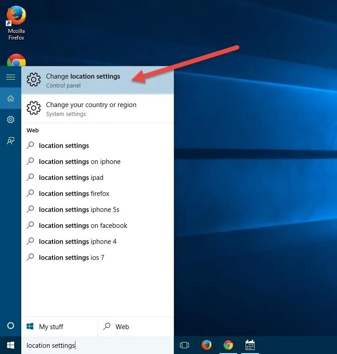Click the magnifier icon beside 'location settings ios 7'
This screenshot has height=354, width=337.
30,257
